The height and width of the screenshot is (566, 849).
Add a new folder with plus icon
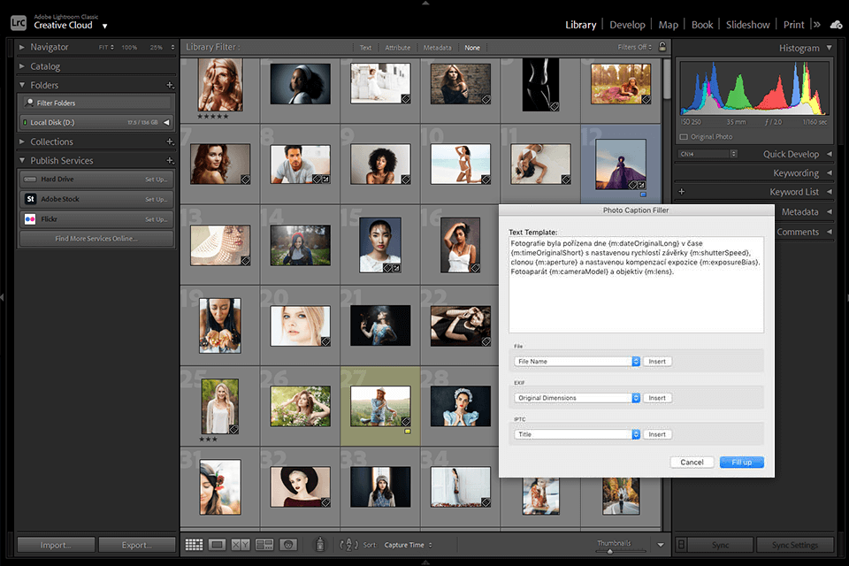[x=170, y=85]
